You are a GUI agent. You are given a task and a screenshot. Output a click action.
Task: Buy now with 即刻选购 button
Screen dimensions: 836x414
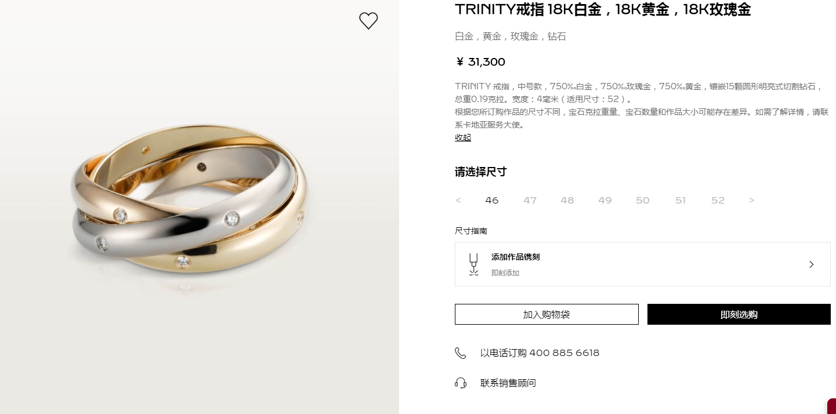pos(739,314)
